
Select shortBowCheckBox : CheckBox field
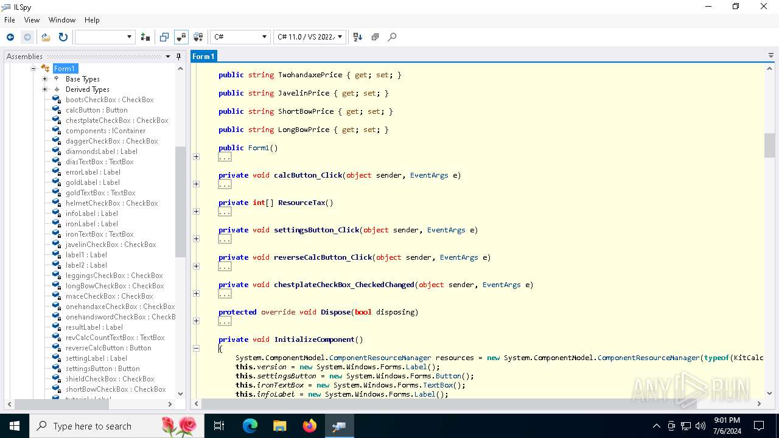click(x=116, y=389)
